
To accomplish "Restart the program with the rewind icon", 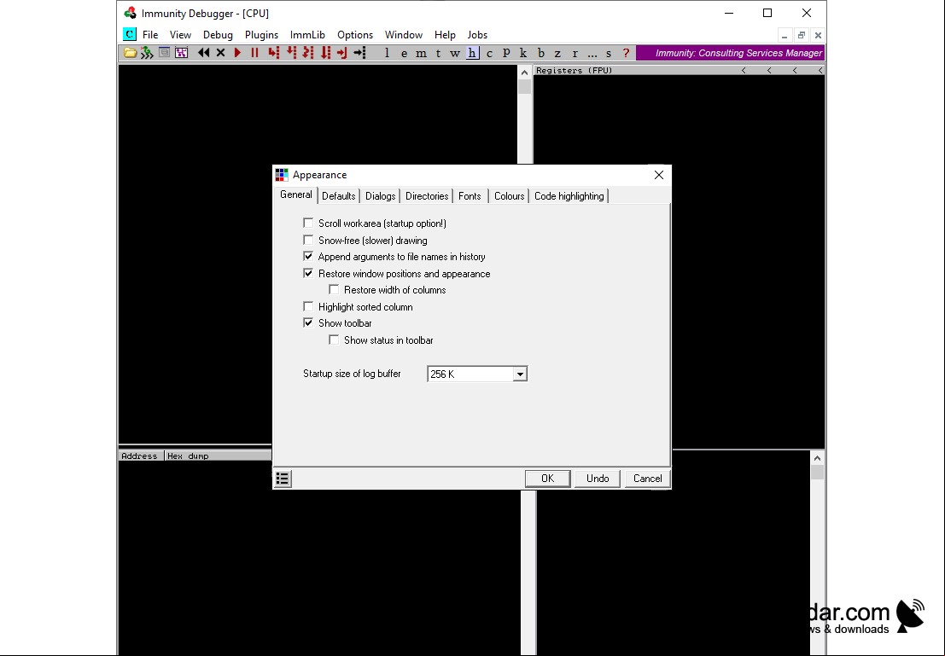I will pos(204,53).
